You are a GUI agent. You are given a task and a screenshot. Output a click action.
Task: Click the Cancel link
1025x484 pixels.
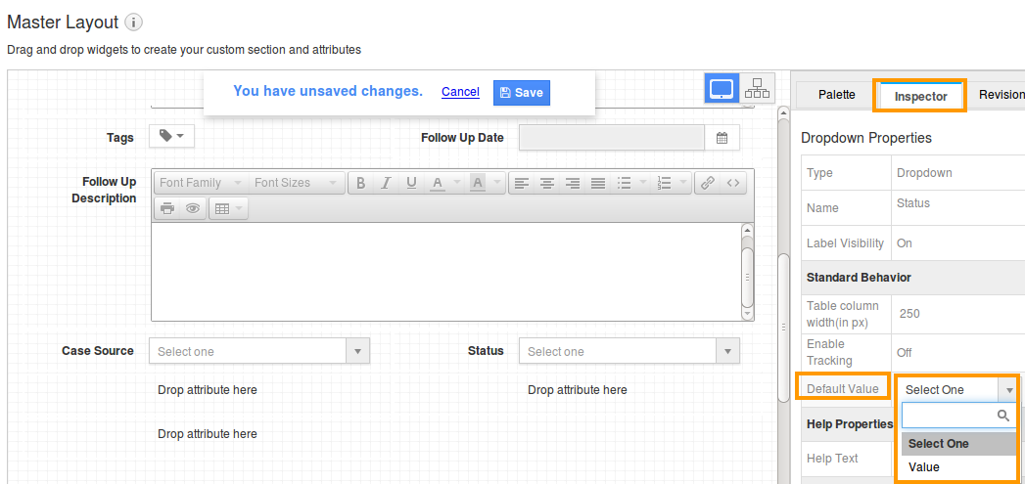[x=460, y=92]
